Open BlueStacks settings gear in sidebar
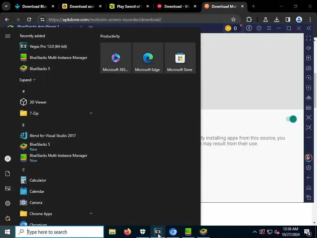Image resolution: width=317 pixels, height=238 pixels. (309, 168)
